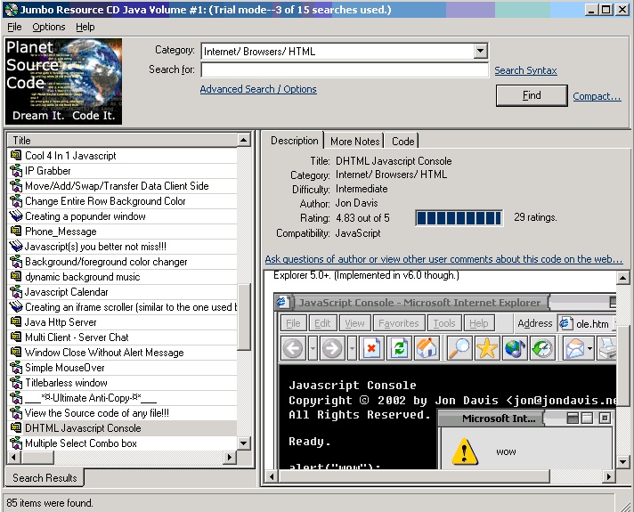This screenshot has height=512, width=634.
Task: Open Advanced Search / Options link
Action: click(x=258, y=89)
